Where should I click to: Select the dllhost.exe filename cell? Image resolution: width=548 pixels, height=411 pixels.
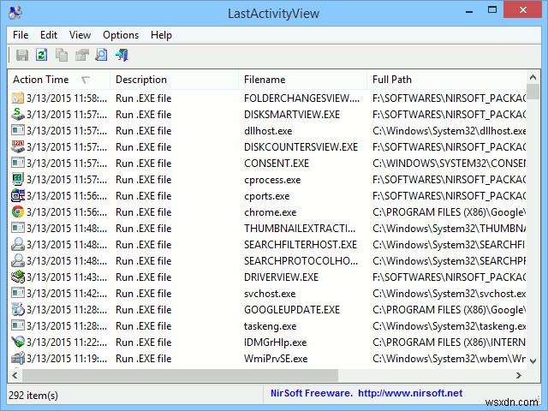coord(268,131)
